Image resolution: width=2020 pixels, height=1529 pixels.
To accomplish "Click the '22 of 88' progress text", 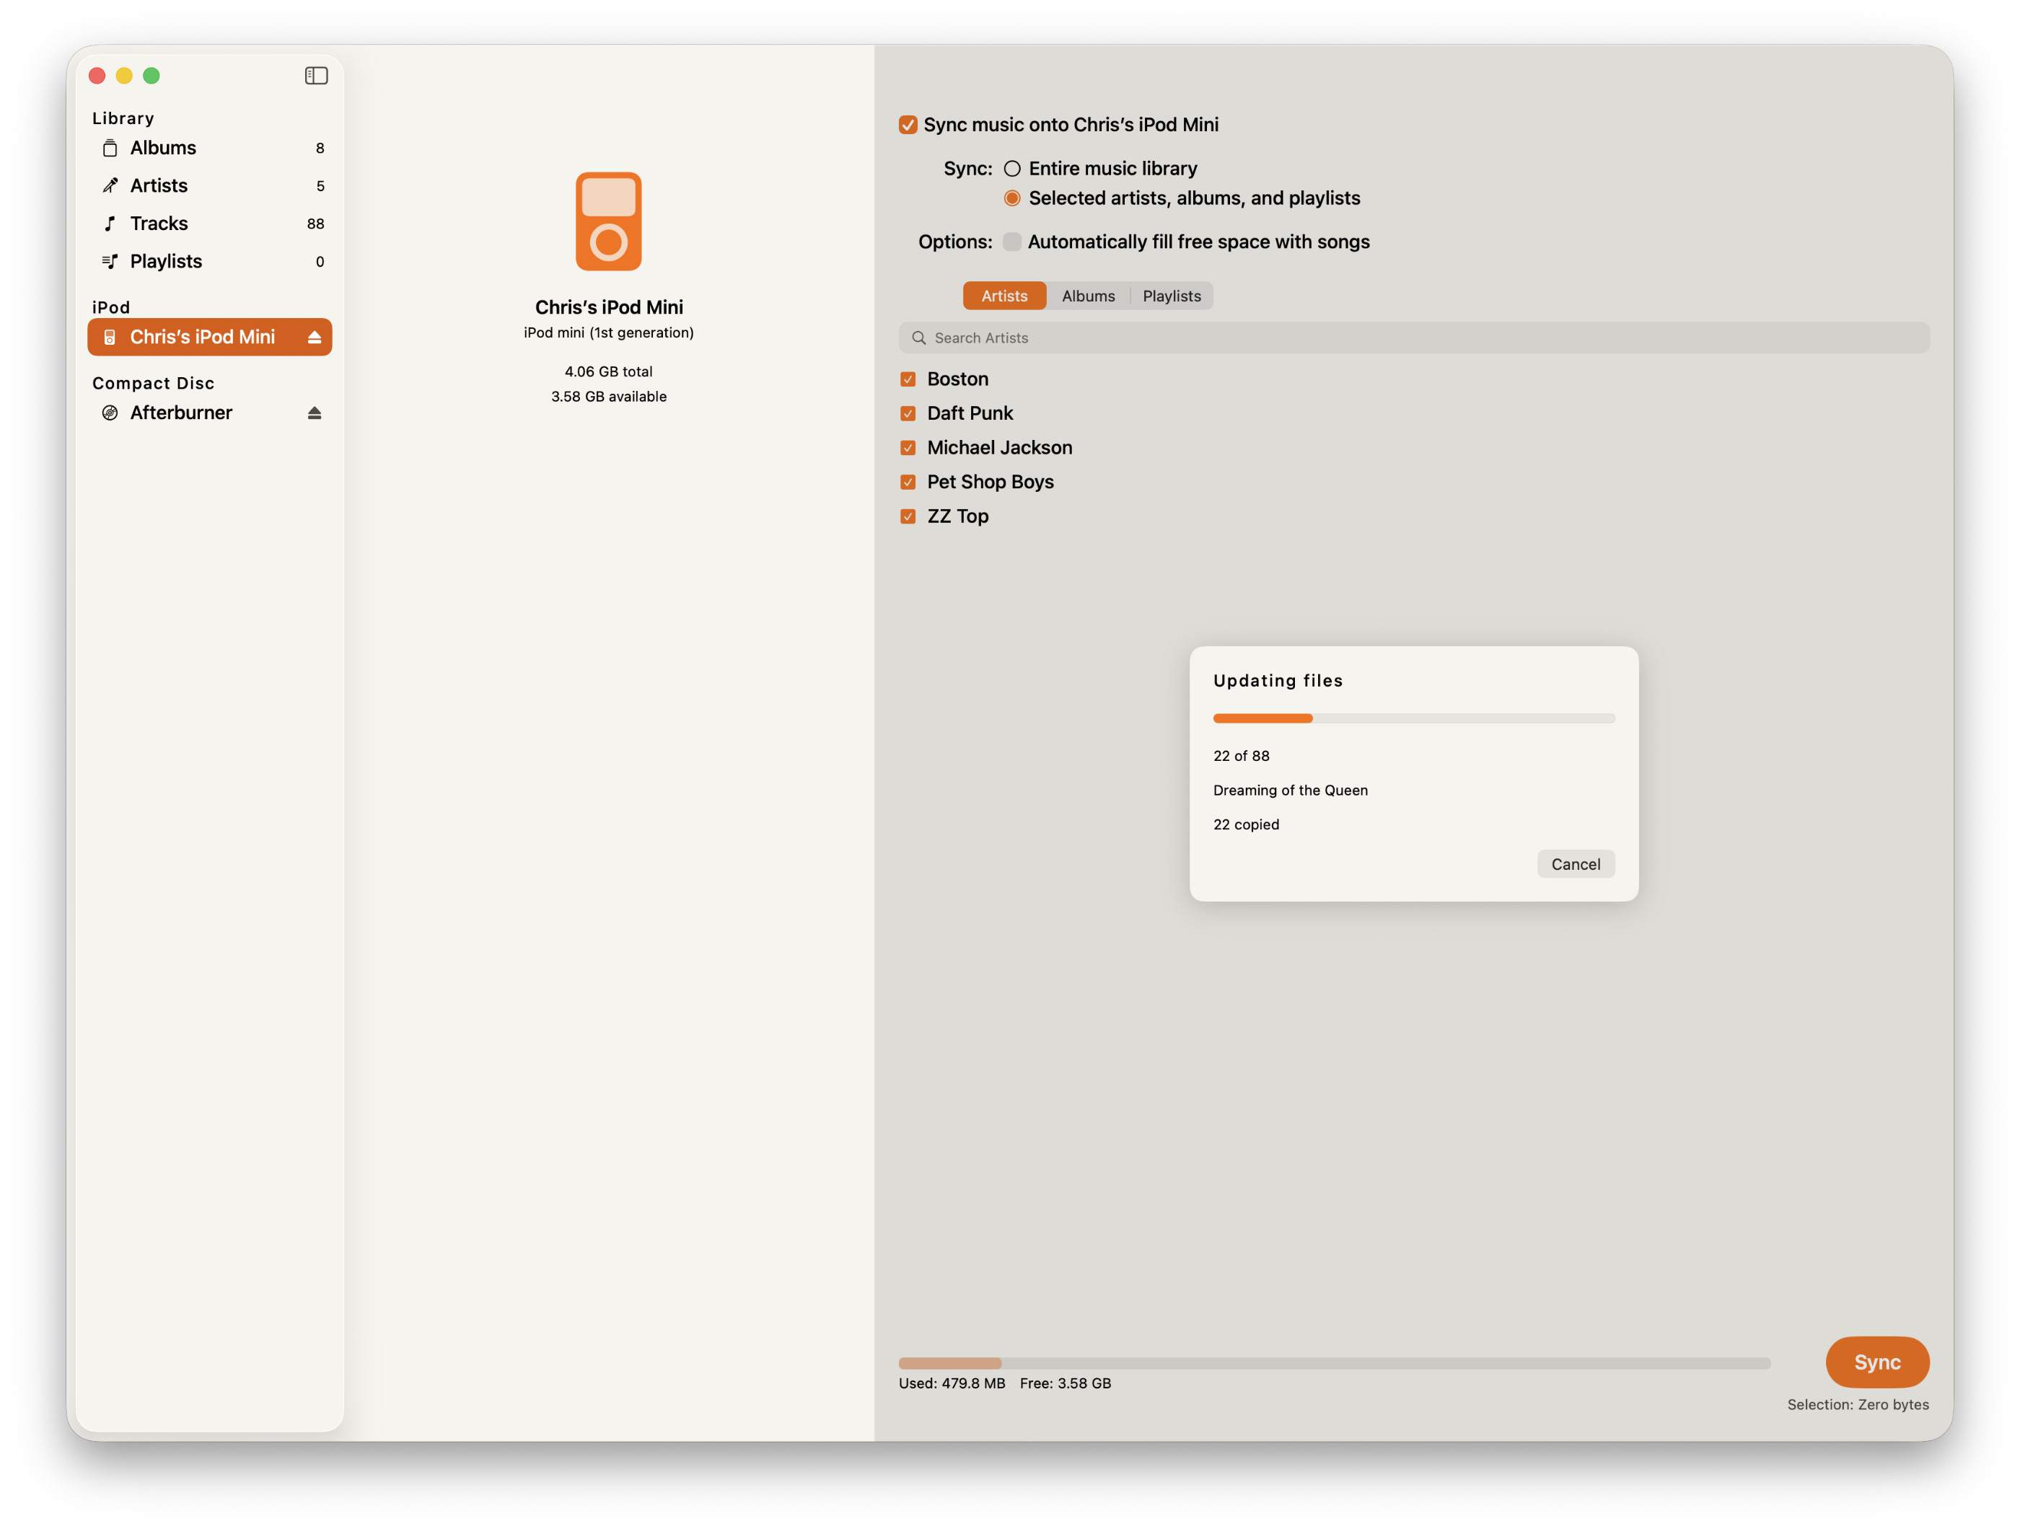I will [1241, 756].
